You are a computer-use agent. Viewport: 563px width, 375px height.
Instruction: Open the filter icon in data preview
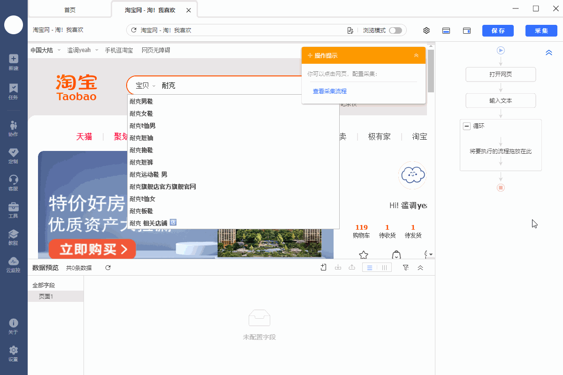406,267
